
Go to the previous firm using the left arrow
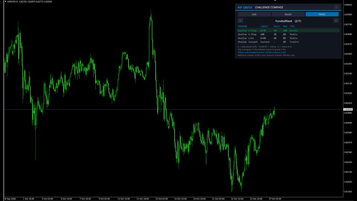pyautogui.click(x=240, y=21)
